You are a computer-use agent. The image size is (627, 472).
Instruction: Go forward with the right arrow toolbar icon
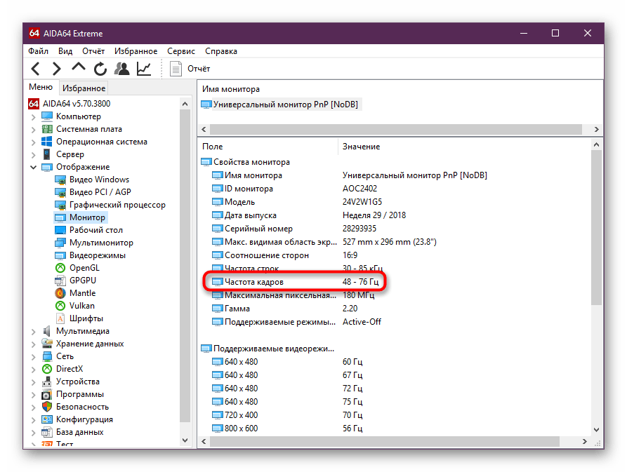coord(56,69)
